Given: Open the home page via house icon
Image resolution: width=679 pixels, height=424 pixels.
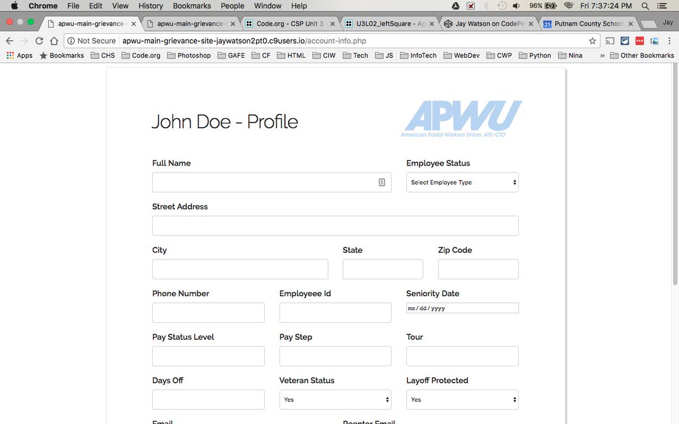Looking at the screenshot, I should pos(54,41).
